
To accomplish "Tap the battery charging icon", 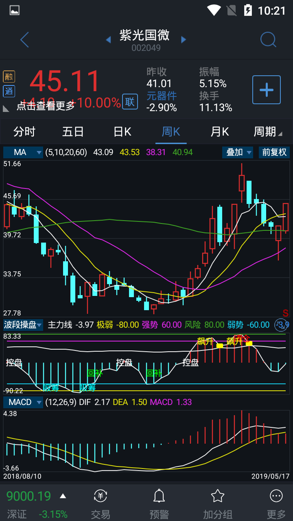I will coord(248,10).
